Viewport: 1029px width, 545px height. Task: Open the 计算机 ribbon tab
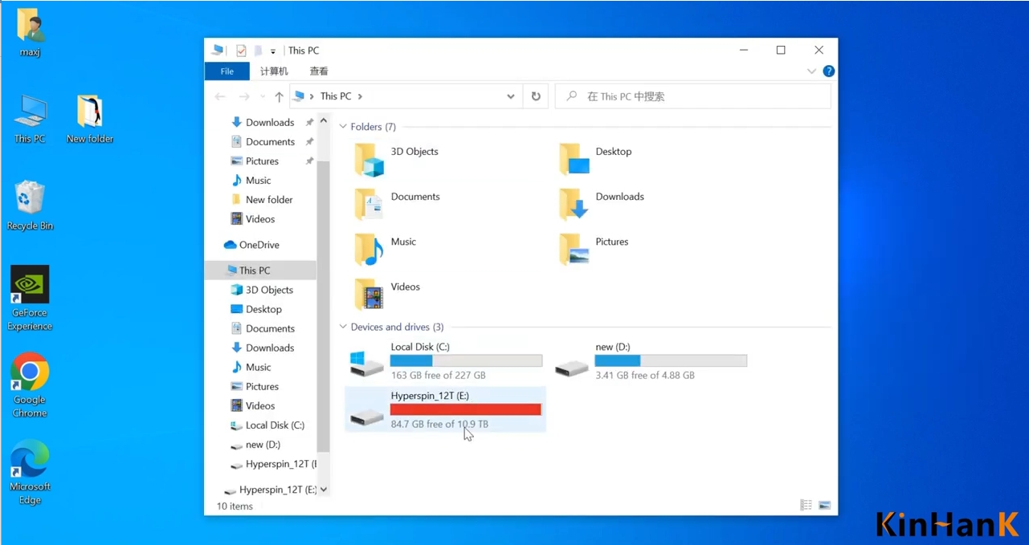274,71
